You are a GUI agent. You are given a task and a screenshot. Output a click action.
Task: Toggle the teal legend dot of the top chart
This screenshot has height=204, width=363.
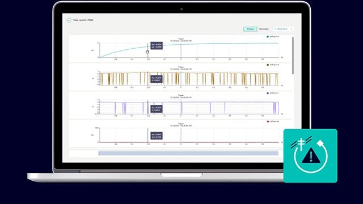[268, 36]
